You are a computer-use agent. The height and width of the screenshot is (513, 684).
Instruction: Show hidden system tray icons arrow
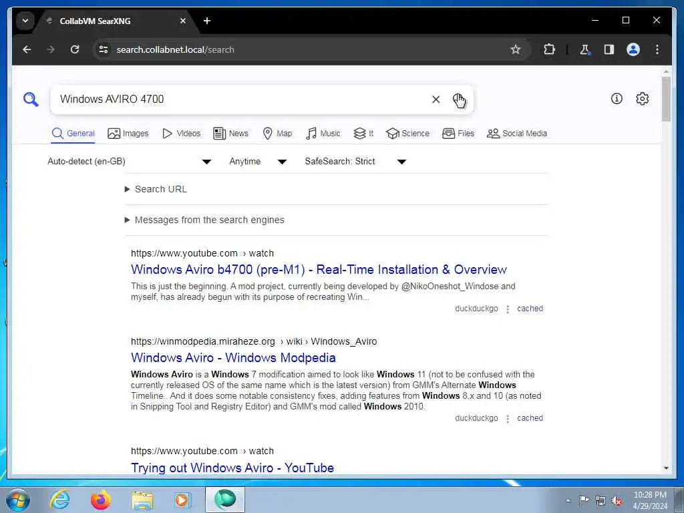coord(568,500)
